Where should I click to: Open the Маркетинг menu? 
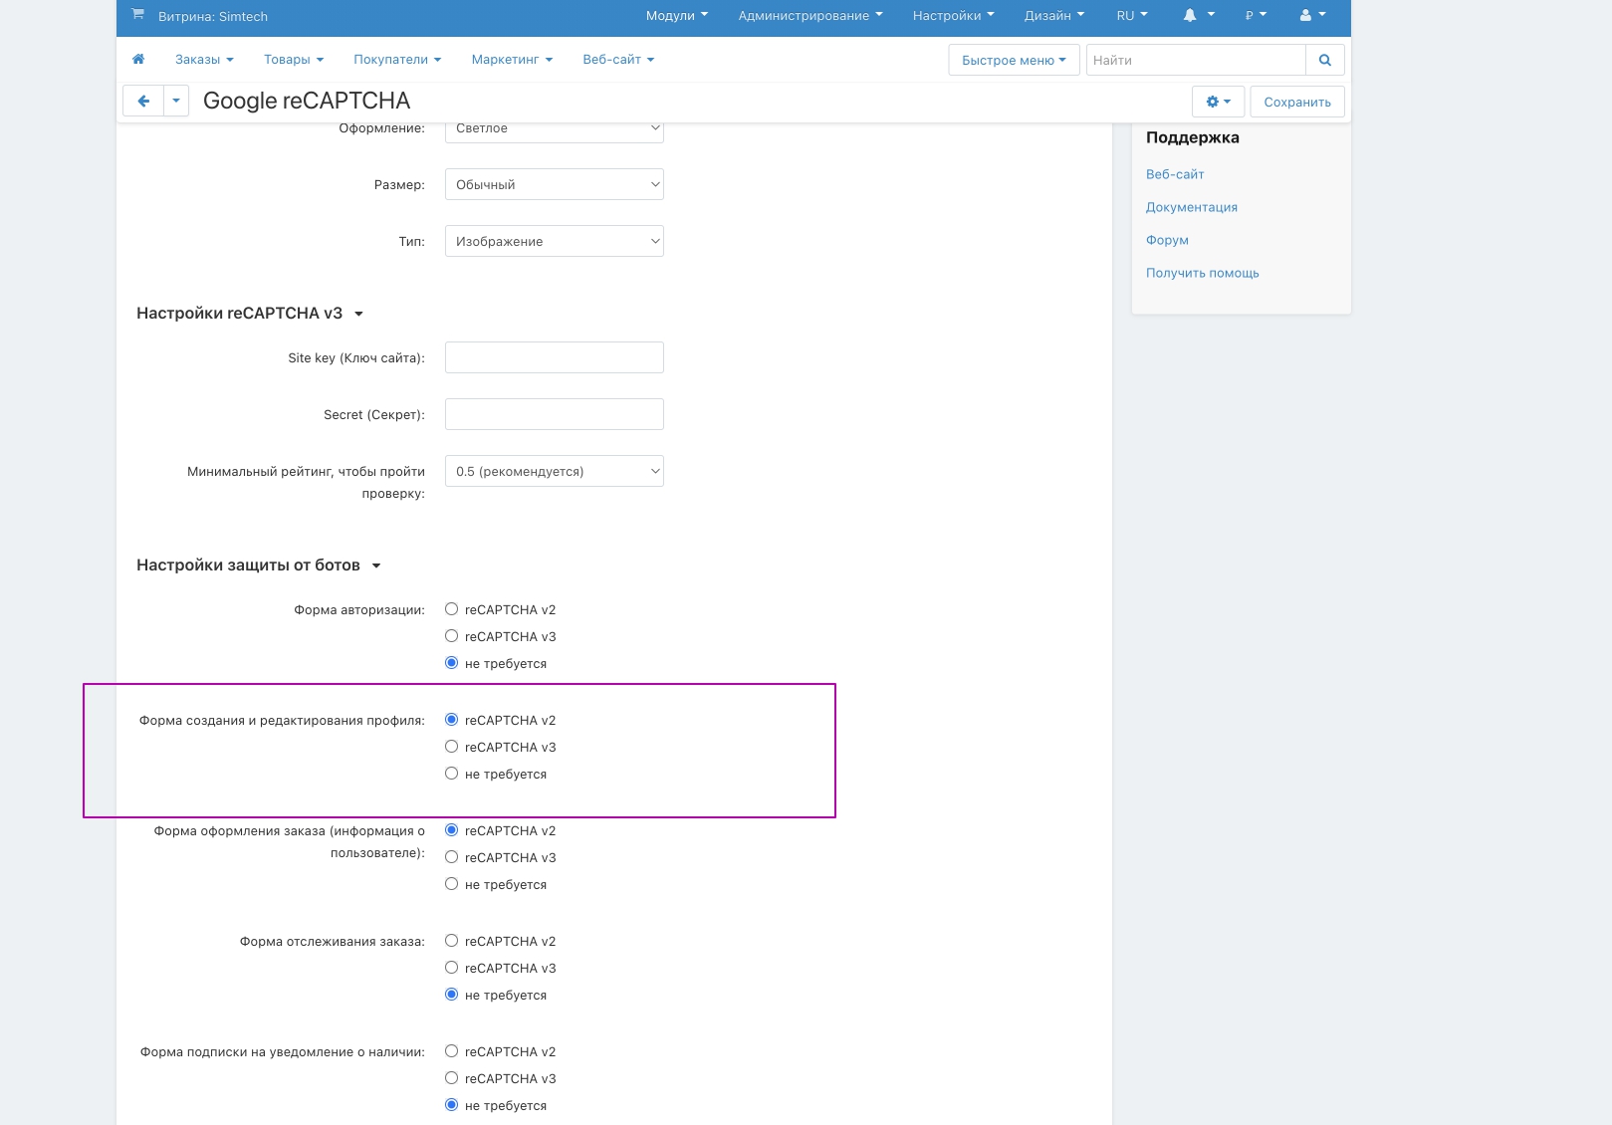point(512,60)
